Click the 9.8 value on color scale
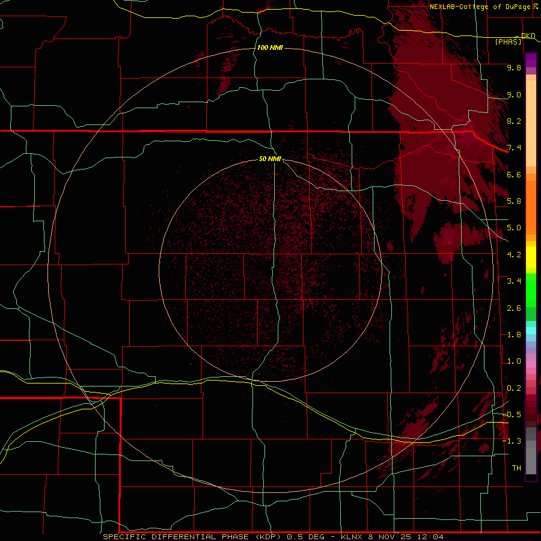 [x=514, y=67]
